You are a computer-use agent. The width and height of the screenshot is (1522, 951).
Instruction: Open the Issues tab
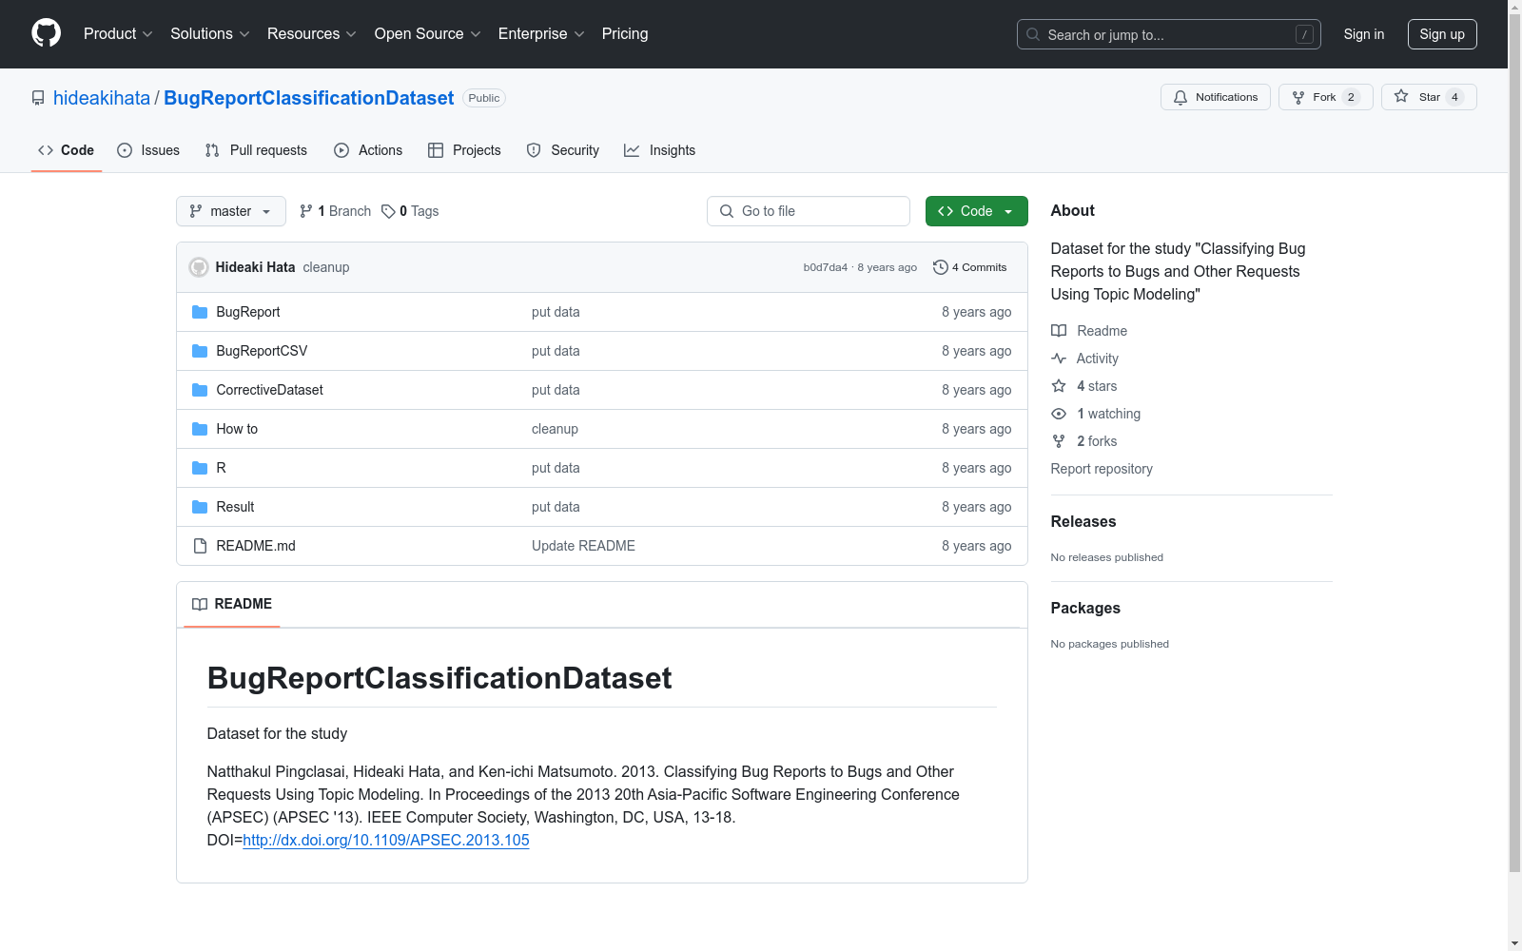pos(148,150)
